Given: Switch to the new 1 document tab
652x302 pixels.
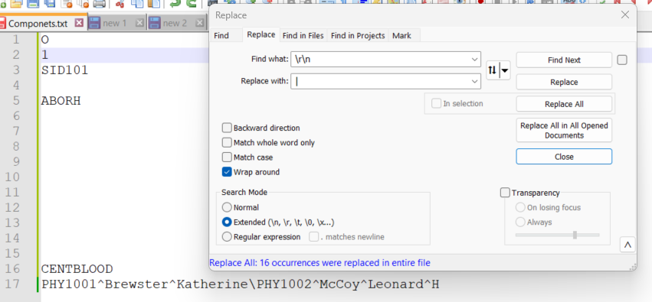Looking at the screenshot, I should point(114,23).
